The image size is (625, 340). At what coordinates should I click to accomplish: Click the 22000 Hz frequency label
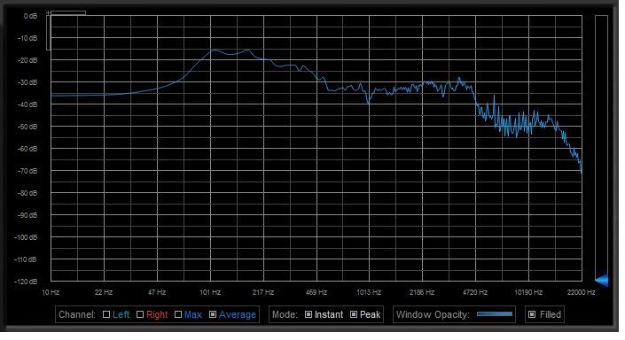pos(582,292)
